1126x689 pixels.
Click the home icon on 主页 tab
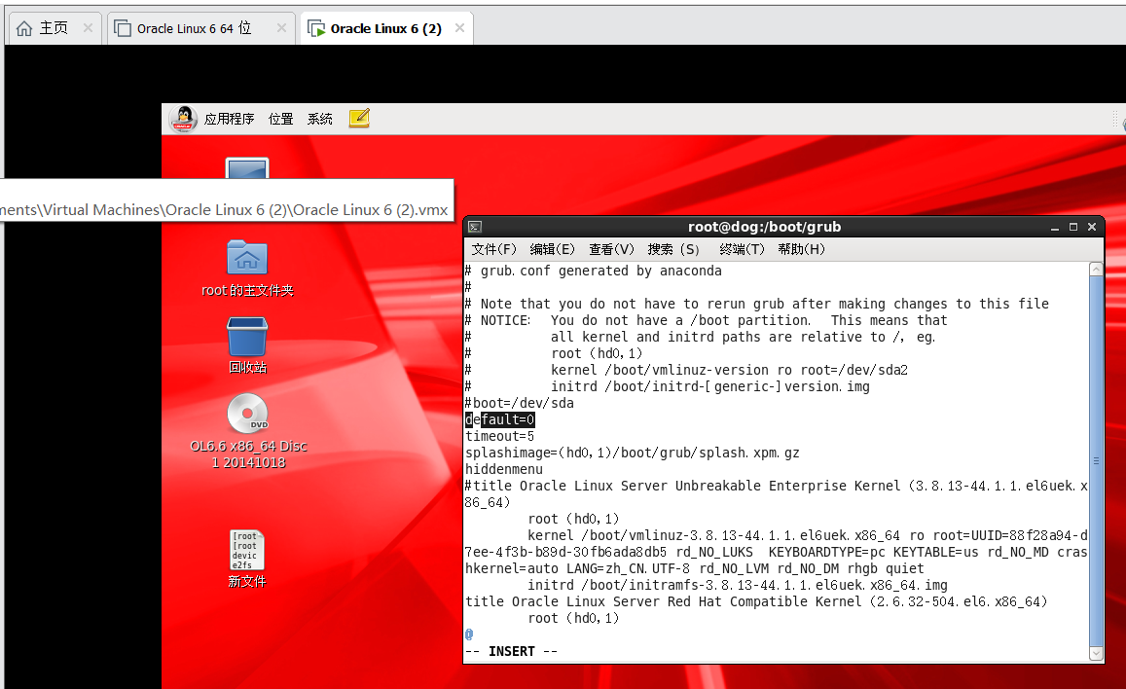(x=24, y=28)
